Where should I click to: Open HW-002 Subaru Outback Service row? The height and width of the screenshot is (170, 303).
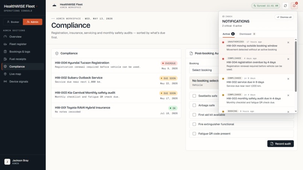(116, 80)
